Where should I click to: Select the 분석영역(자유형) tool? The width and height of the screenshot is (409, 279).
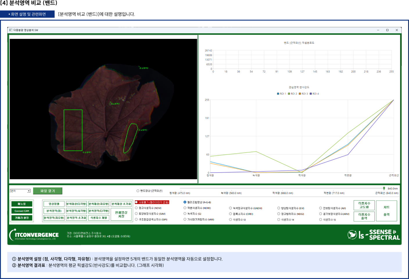click(x=54, y=218)
